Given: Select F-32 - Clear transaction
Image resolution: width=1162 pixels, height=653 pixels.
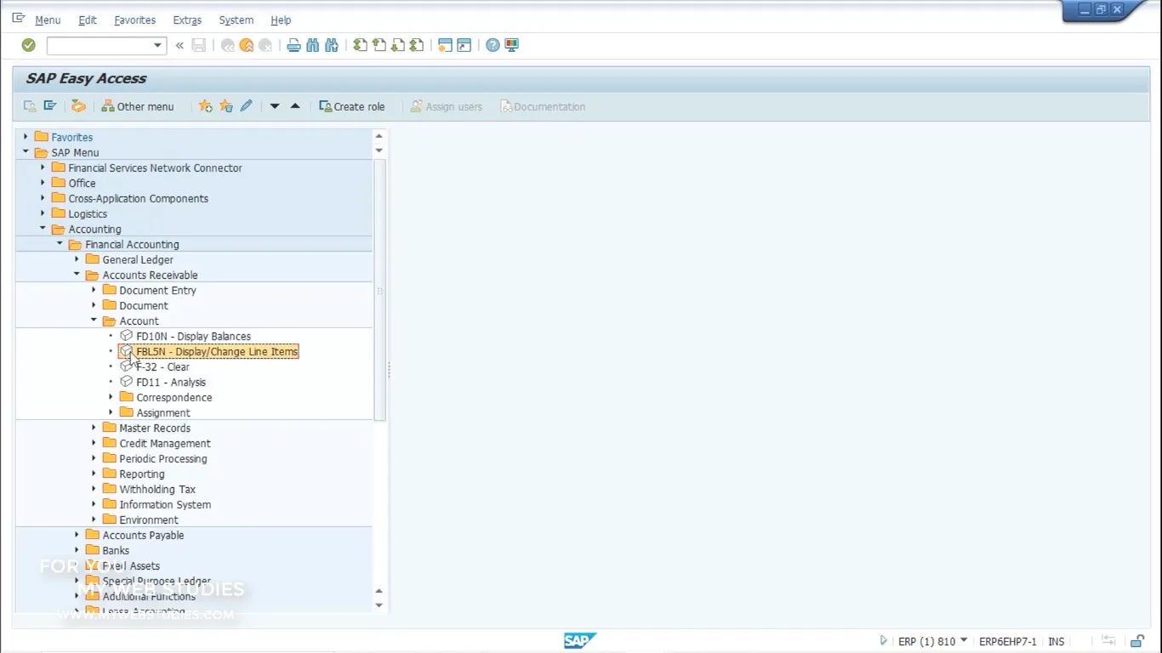Looking at the screenshot, I should [162, 366].
